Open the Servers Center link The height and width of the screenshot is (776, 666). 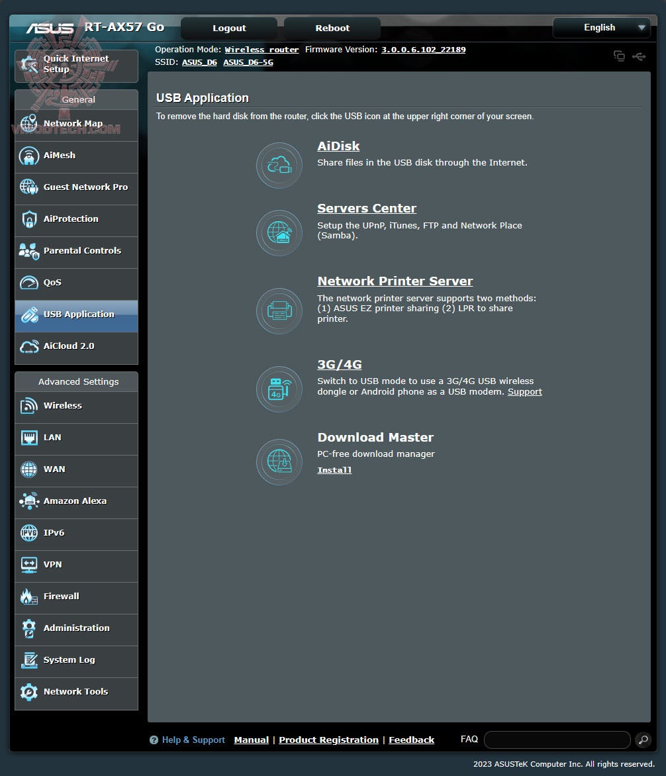[367, 209]
